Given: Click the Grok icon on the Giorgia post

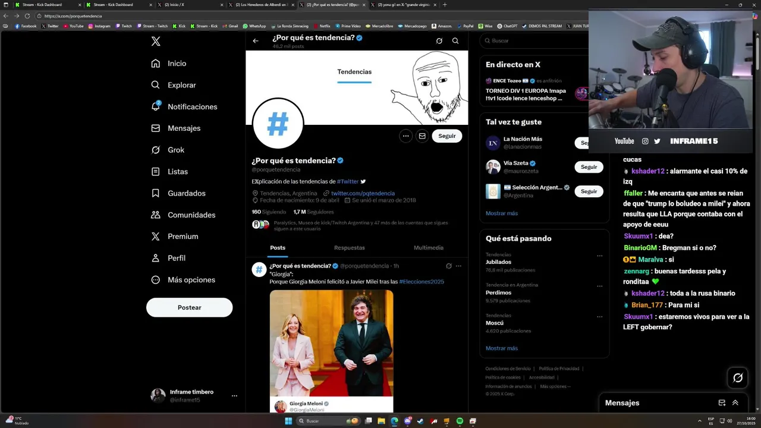Looking at the screenshot, I should tap(449, 266).
